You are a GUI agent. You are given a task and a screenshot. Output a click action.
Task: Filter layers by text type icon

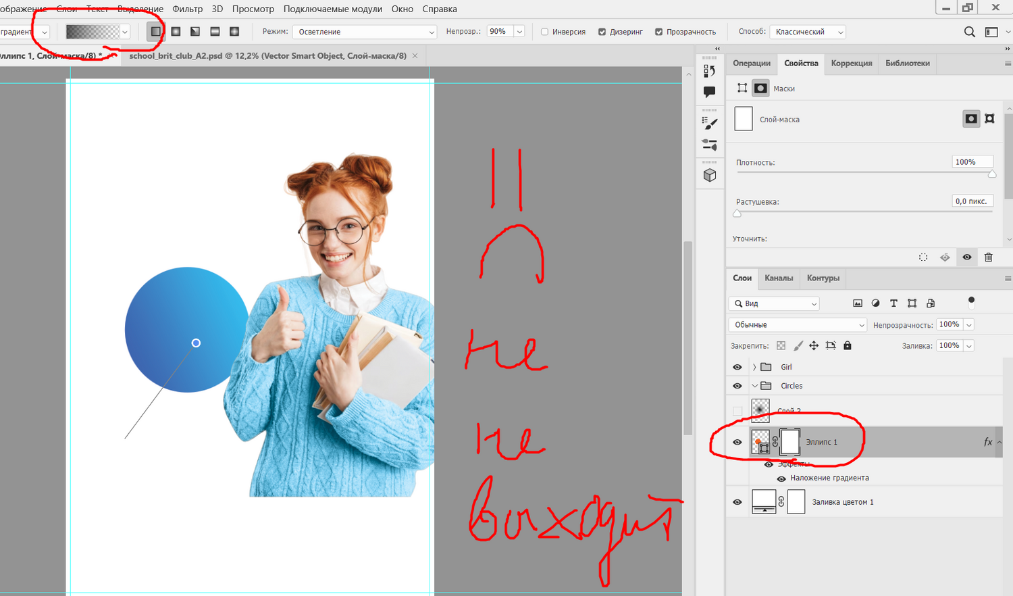click(893, 303)
